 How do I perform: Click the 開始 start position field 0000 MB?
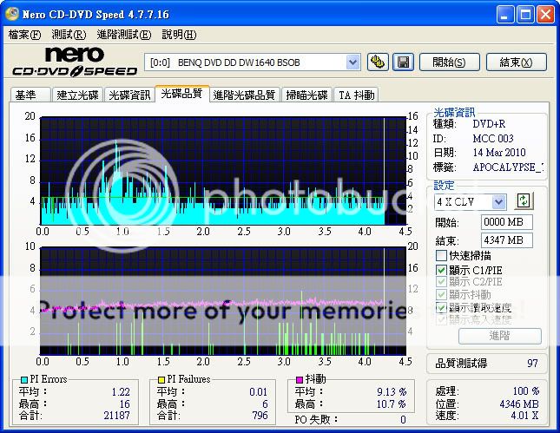click(x=506, y=222)
